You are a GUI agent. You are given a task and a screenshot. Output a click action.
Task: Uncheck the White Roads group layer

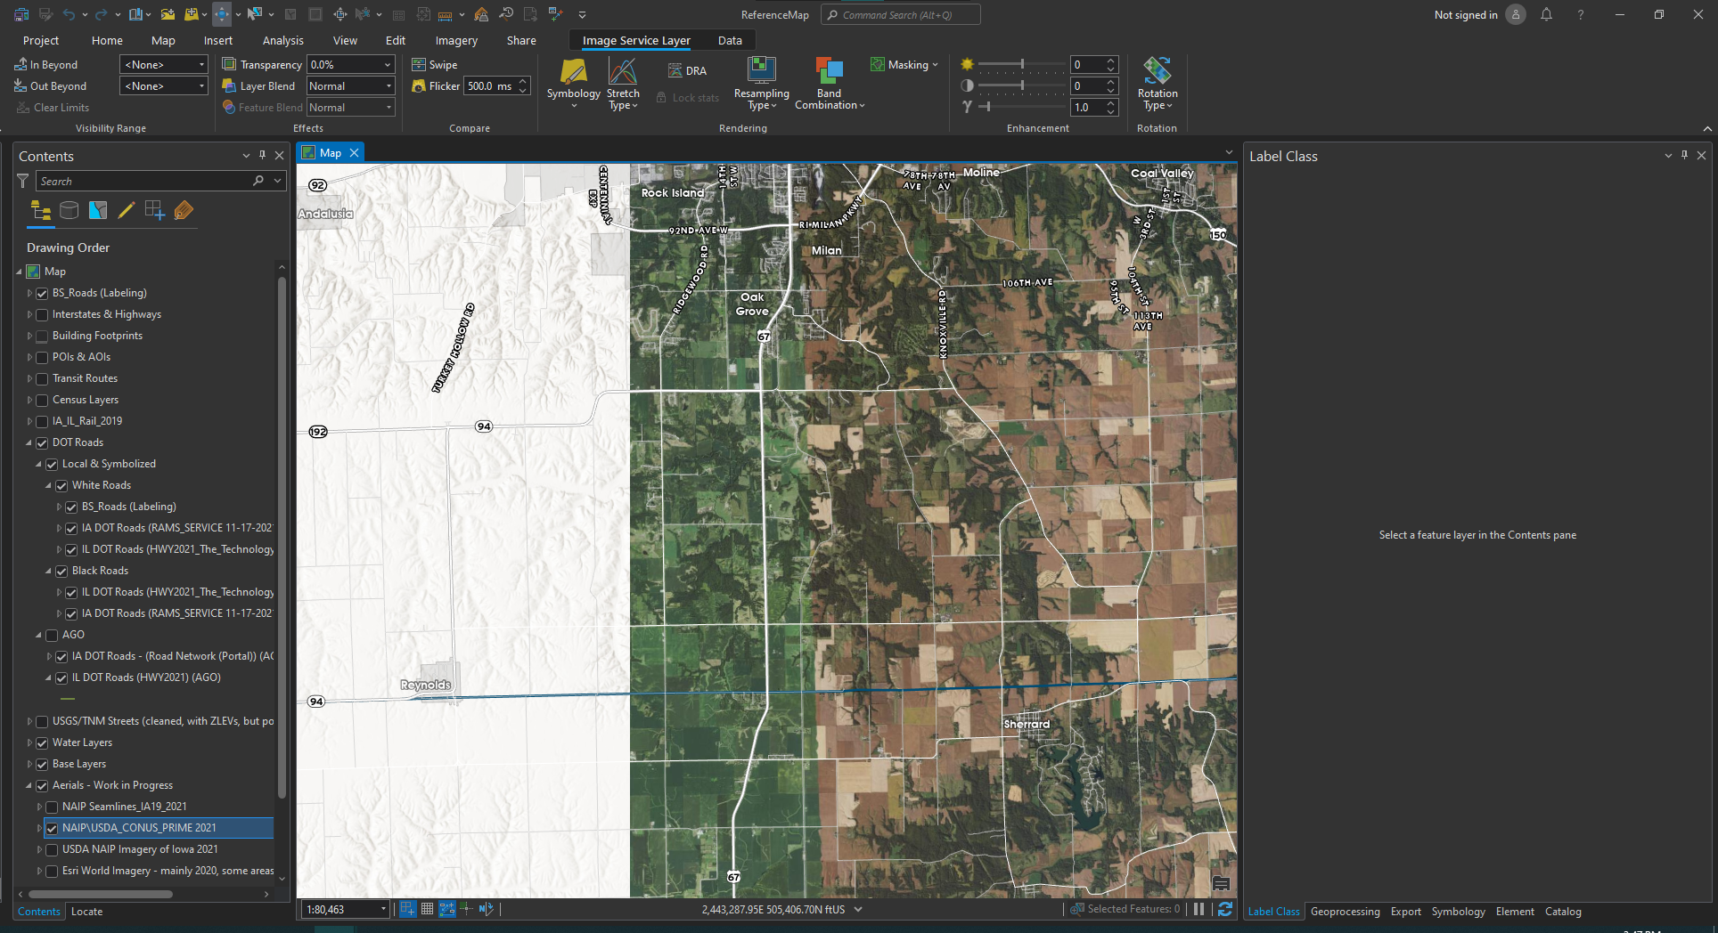click(x=61, y=485)
